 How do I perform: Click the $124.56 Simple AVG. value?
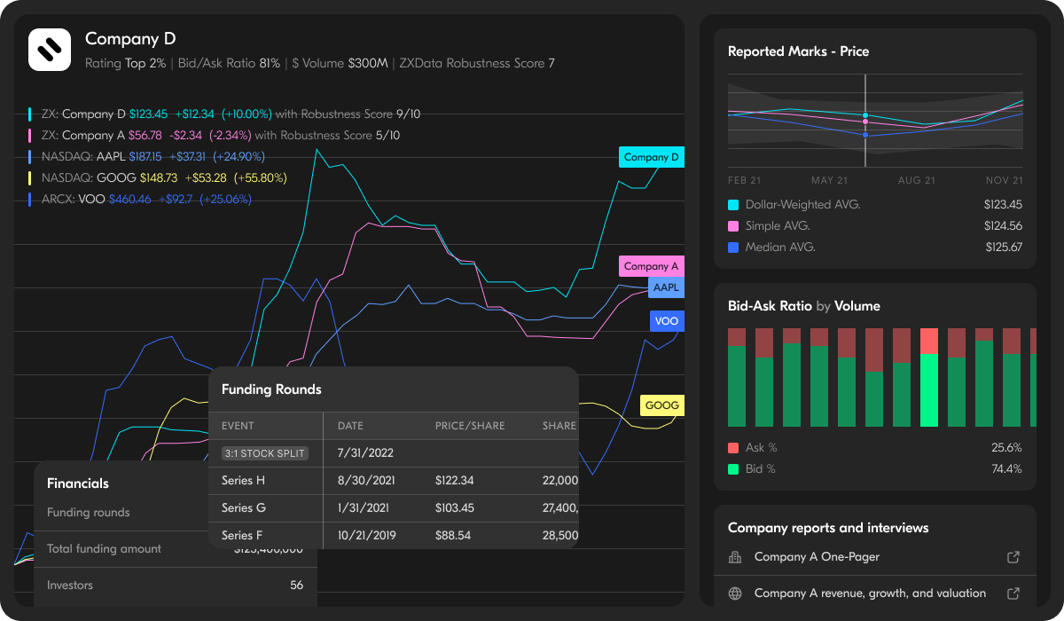(x=1003, y=226)
